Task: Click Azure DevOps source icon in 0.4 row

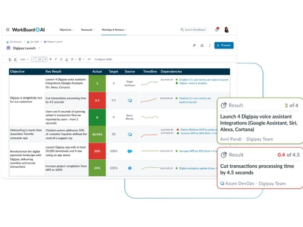Action: tap(130, 100)
